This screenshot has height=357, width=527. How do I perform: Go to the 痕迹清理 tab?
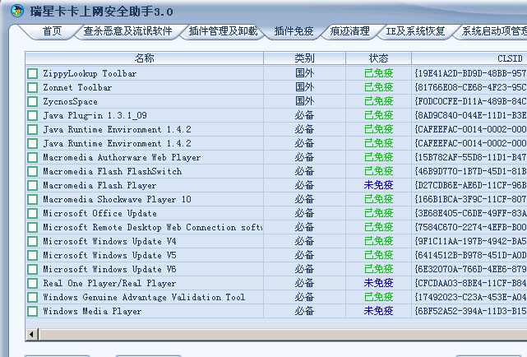tap(350, 31)
